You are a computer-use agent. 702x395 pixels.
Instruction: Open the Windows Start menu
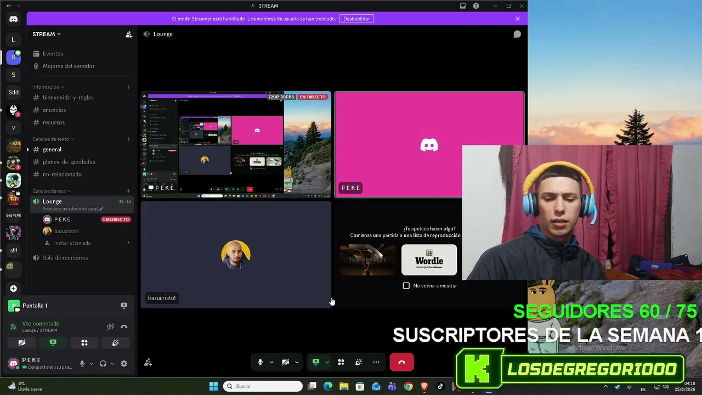(213, 386)
